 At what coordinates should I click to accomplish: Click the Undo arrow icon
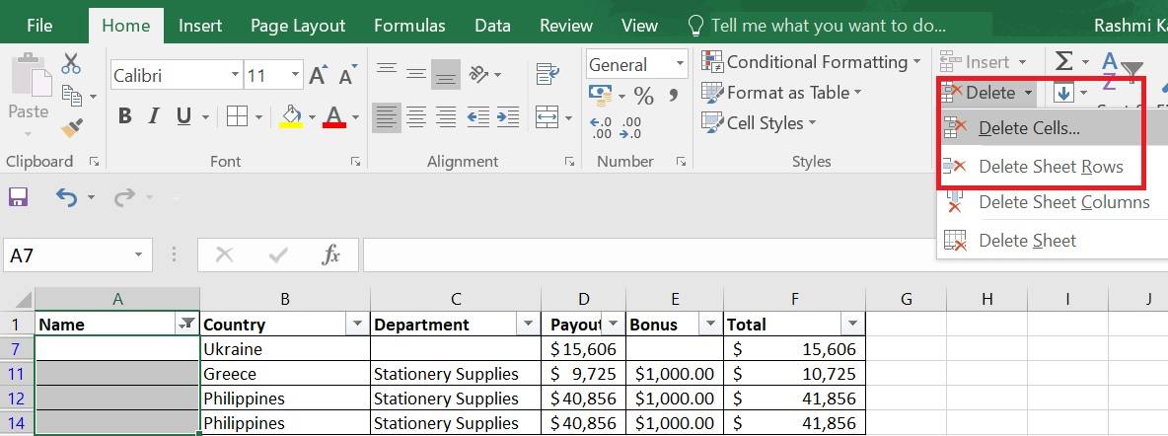click(66, 197)
